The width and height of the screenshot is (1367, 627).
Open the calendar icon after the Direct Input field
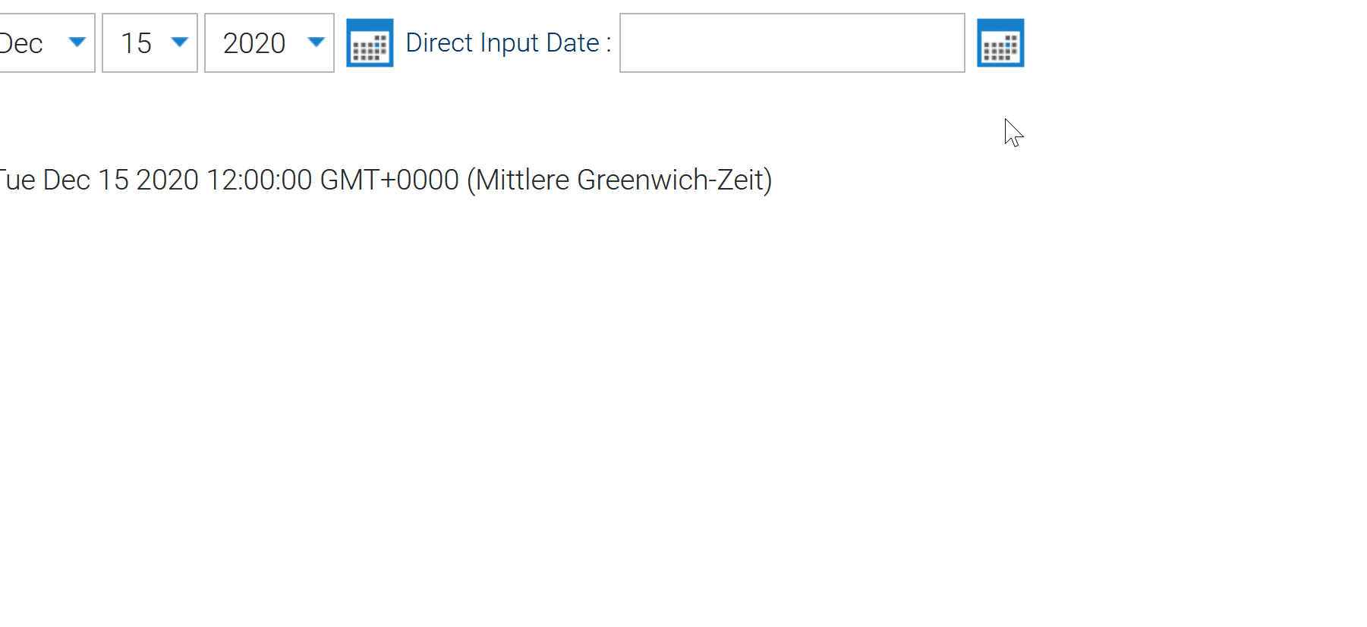click(x=1000, y=43)
